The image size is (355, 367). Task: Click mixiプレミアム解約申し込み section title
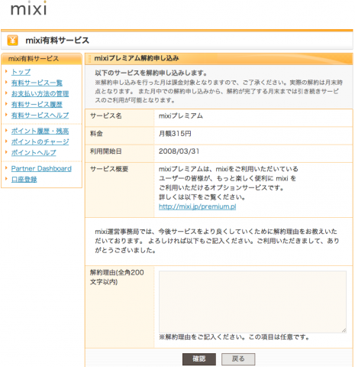coord(137,58)
